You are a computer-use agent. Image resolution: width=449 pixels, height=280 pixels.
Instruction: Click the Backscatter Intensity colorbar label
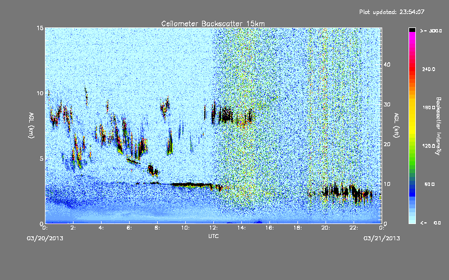(438, 126)
